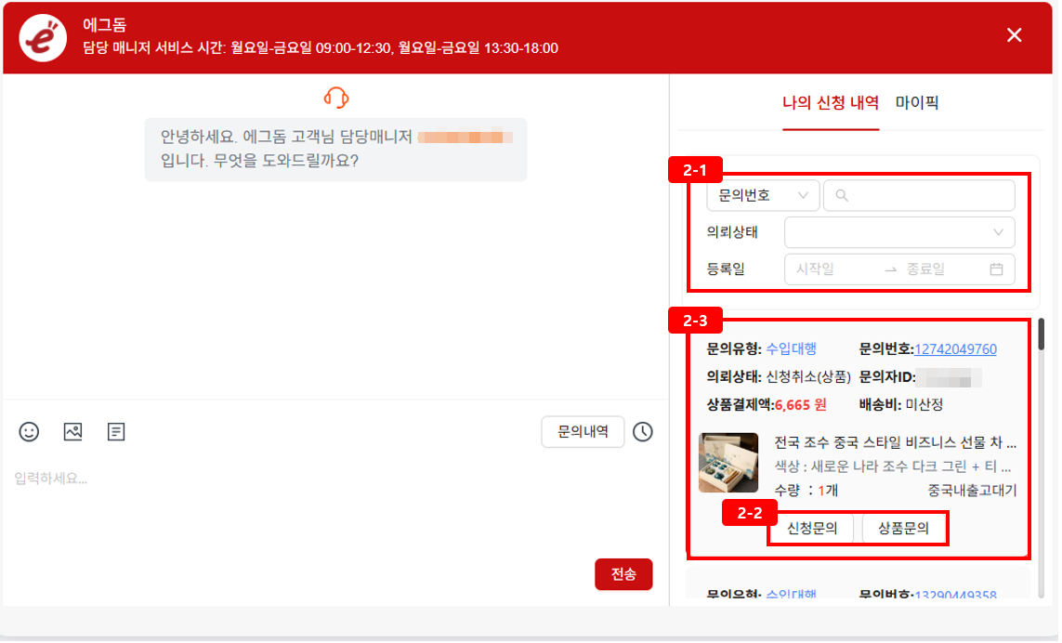
Task: Click the note template icon
Action: pyautogui.click(x=116, y=432)
